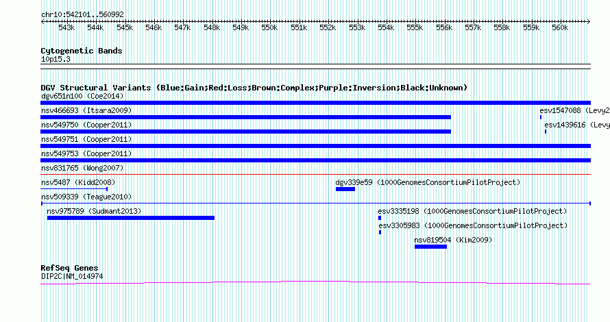Viewport: 610px width, 322px height.
Task: Open the RefSeq Genes track title
Action: click(x=69, y=268)
